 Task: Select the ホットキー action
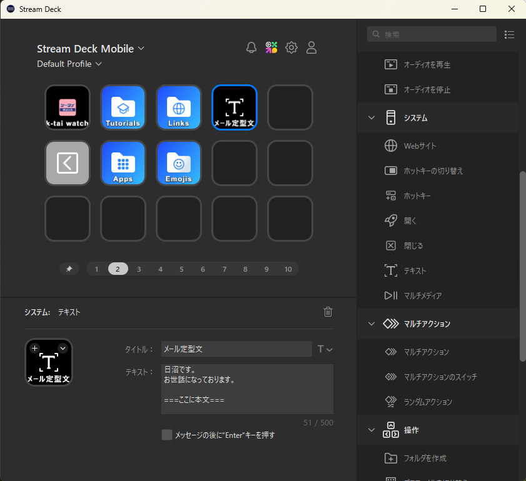click(438, 196)
